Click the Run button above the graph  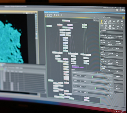coord(96,18)
